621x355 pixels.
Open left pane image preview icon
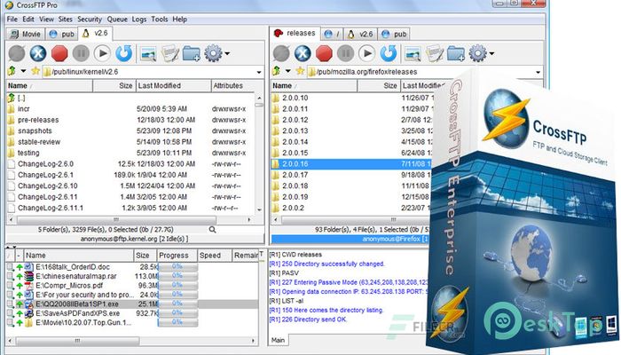click(148, 54)
